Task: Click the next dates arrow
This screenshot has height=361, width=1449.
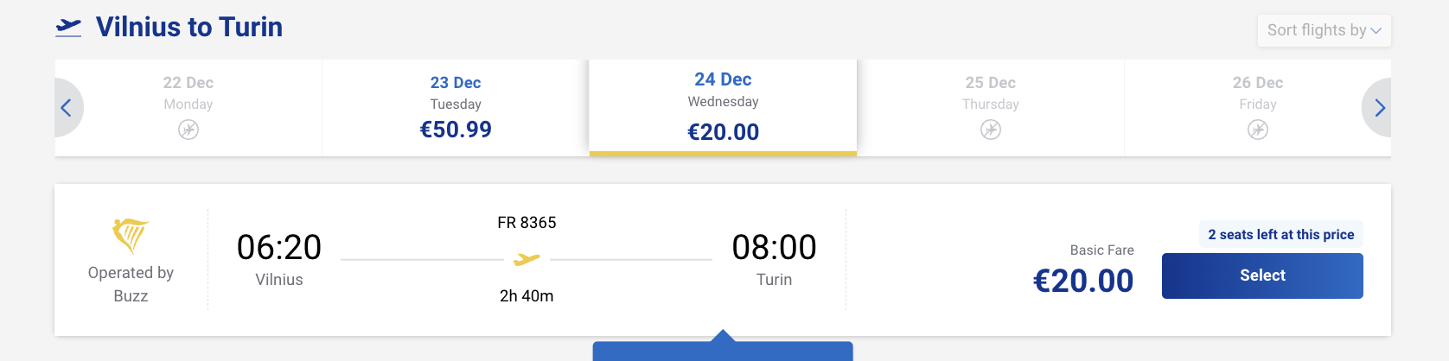Action: click(1379, 108)
